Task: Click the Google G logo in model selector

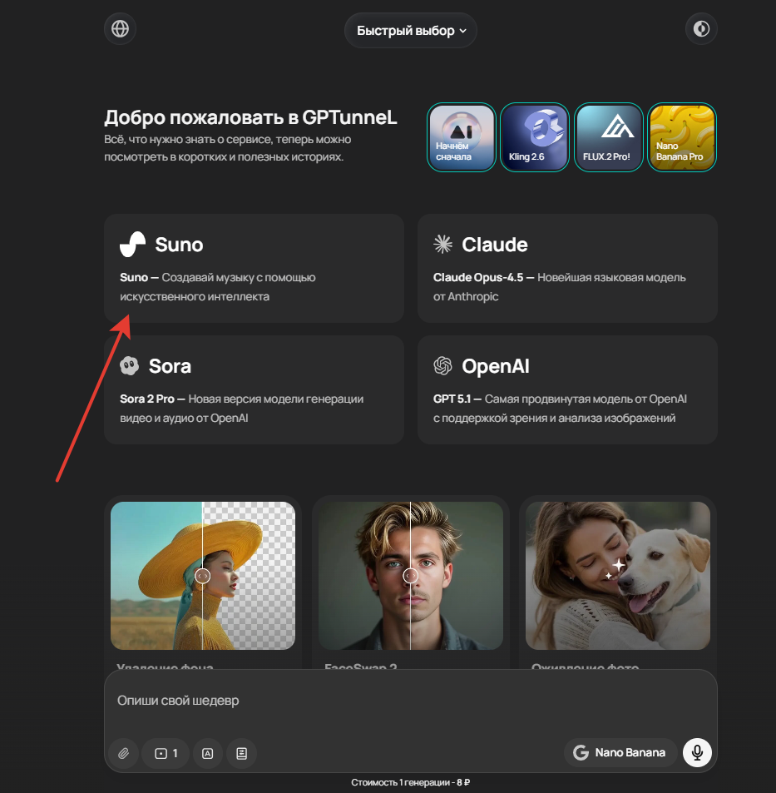Action: (581, 752)
